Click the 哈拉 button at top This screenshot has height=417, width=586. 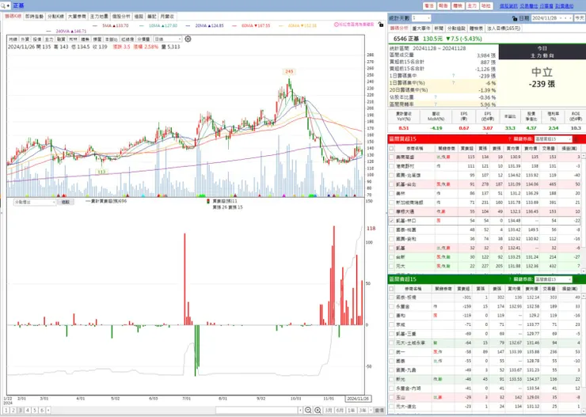coord(486,6)
